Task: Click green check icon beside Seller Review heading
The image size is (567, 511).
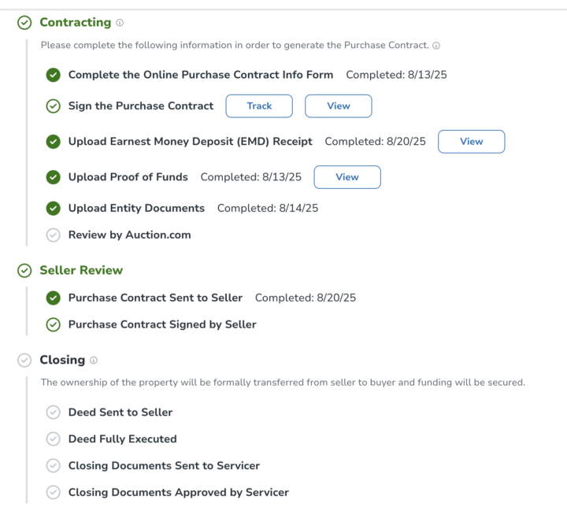Action: [x=25, y=271]
